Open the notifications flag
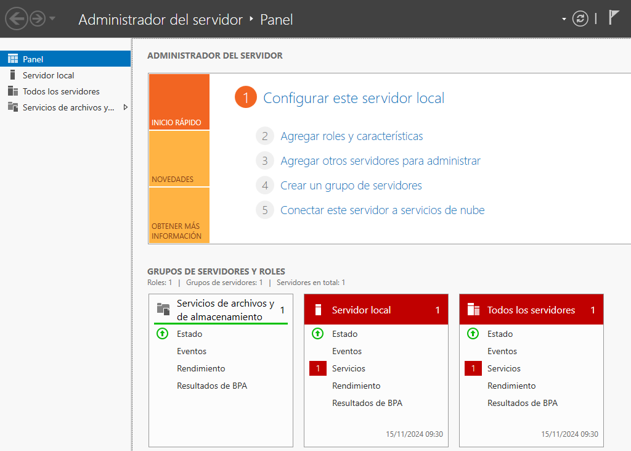Screen dimensions: 631x451 tap(613, 18)
